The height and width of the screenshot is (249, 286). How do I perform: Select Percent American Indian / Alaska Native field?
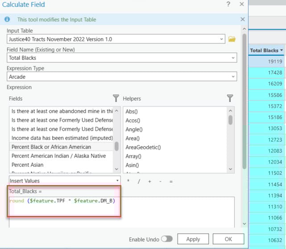point(61,156)
